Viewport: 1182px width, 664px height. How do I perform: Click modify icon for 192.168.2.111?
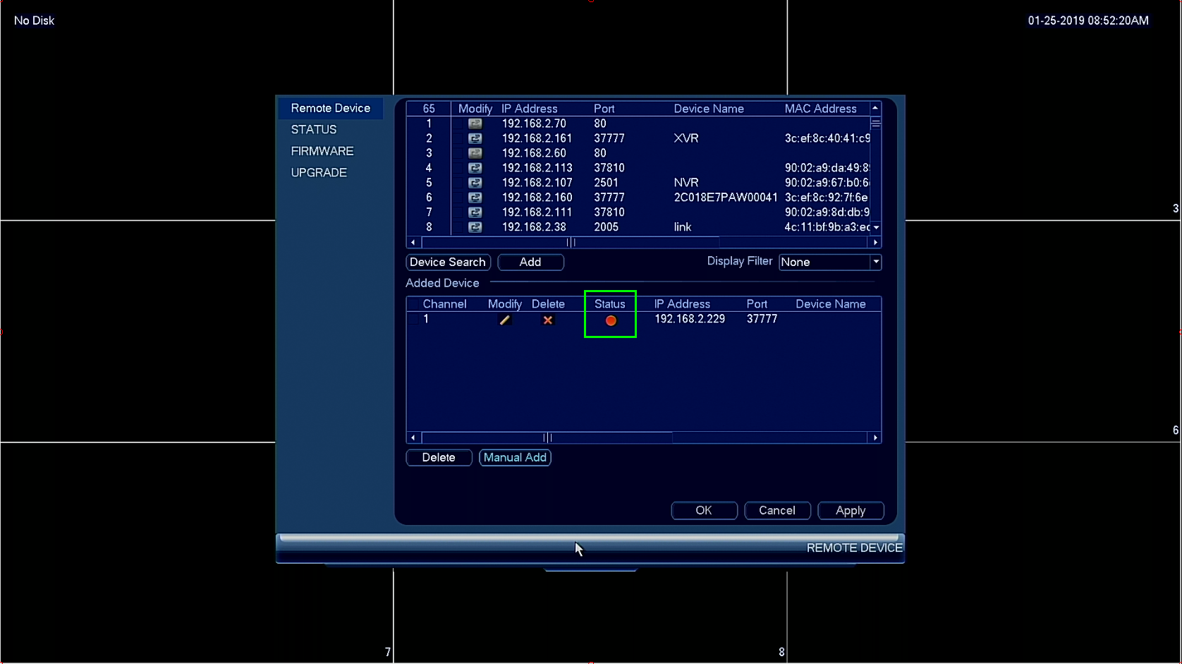pyautogui.click(x=475, y=212)
